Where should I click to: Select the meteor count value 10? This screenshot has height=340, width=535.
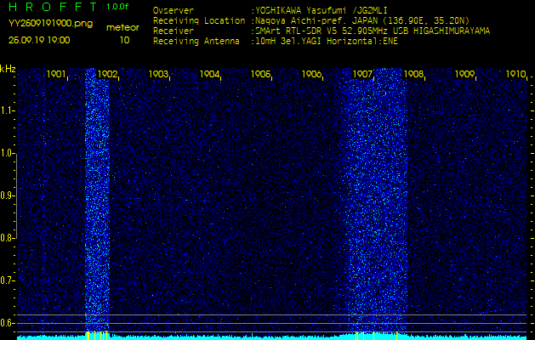coord(124,40)
